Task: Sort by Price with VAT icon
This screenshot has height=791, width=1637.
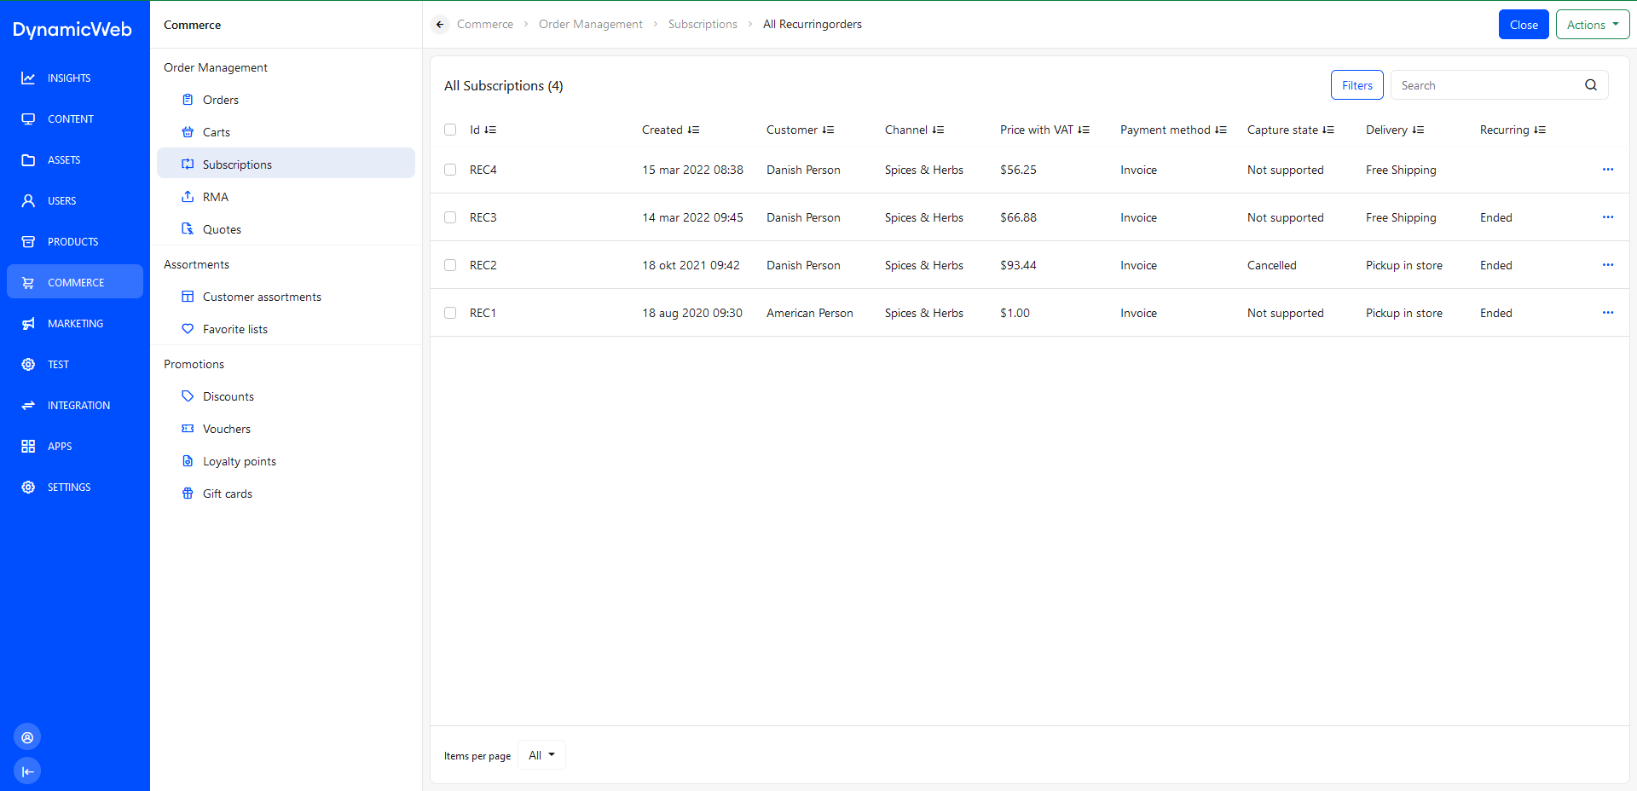Action: [x=1084, y=130]
